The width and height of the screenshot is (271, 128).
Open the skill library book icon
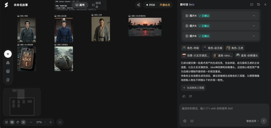pos(192,121)
